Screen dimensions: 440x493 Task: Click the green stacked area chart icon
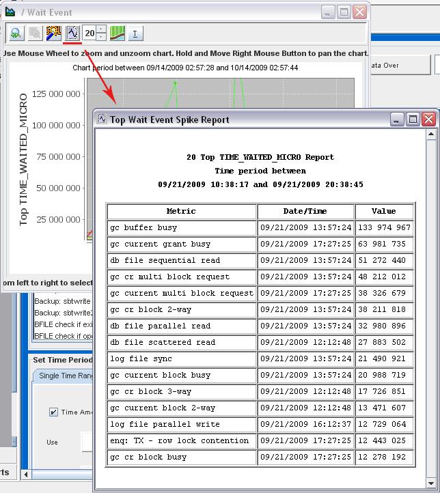point(117,33)
